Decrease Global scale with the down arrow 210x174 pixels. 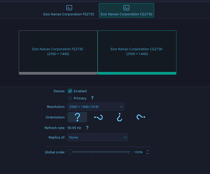point(148,154)
